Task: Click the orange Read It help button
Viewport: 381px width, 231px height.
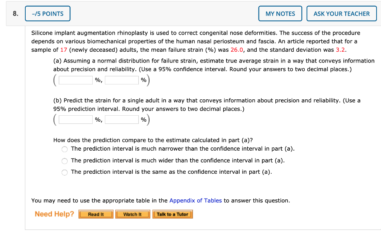Action: (96, 214)
